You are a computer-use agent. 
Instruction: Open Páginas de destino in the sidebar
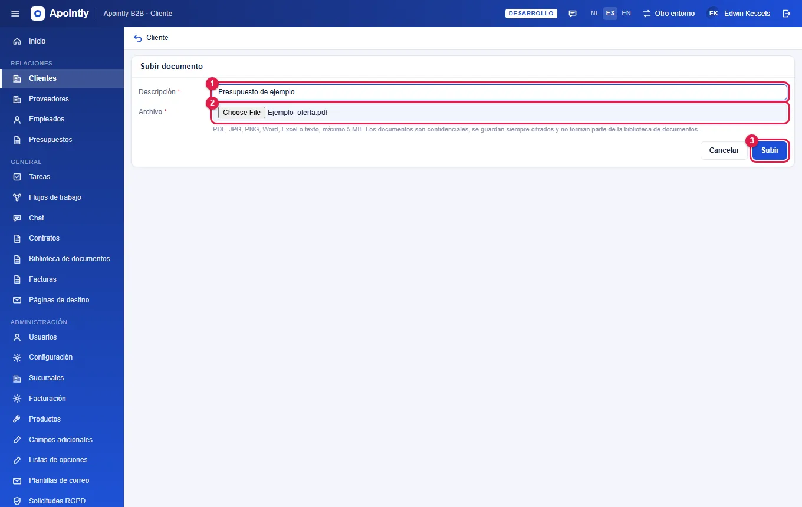(62, 300)
